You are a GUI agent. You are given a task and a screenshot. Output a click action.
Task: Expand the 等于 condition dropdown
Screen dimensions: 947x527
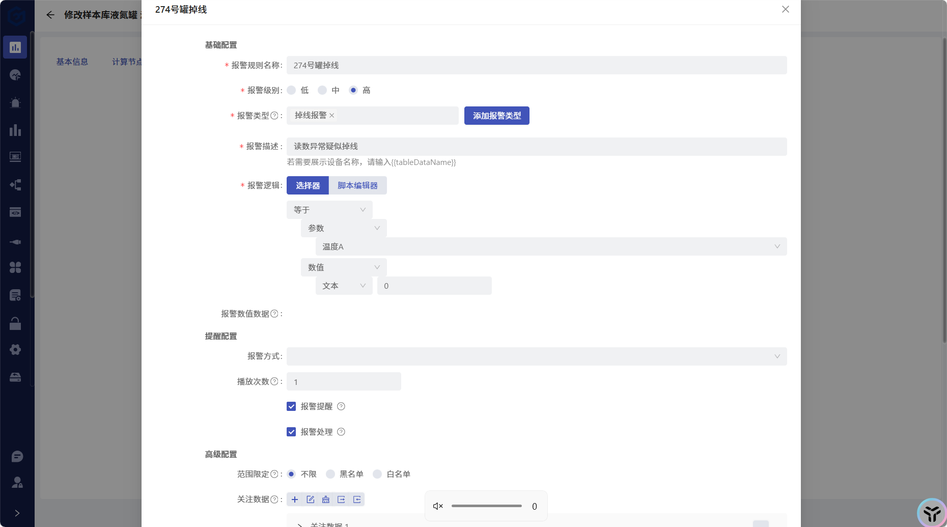[329, 209]
